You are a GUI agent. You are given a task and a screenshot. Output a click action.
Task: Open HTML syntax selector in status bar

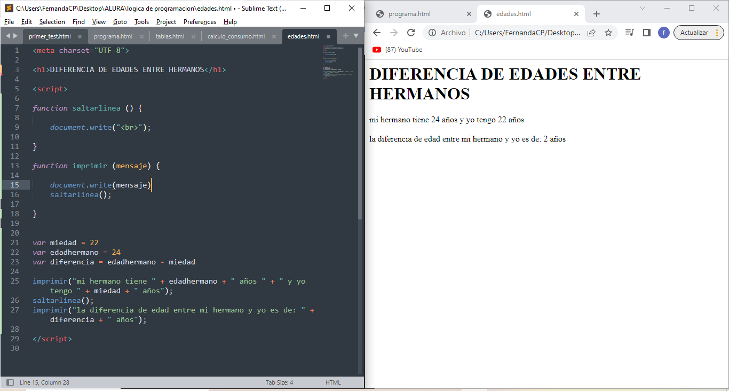pyautogui.click(x=333, y=382)
